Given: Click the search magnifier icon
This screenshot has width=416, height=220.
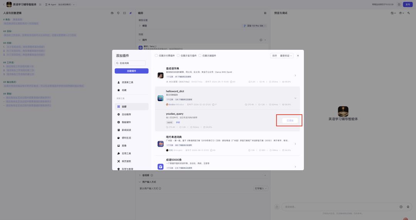Looking at the screenshot, I should click(x=117, y=63).
